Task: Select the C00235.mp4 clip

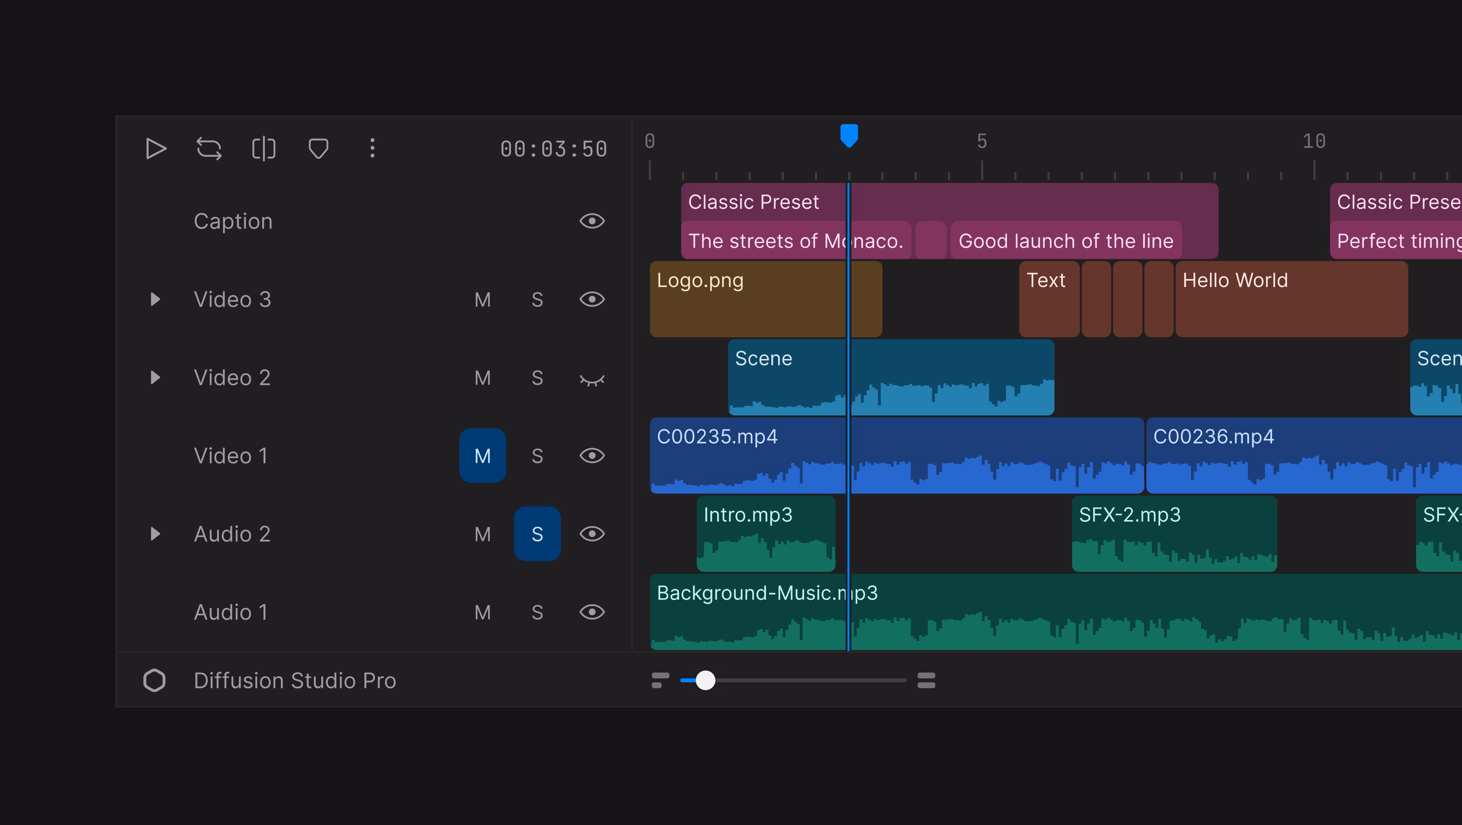Action: pos(897,456)
